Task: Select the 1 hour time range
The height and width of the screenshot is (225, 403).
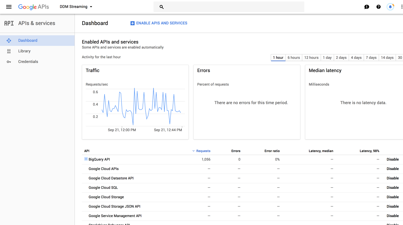Action: (x=278, y=58)
